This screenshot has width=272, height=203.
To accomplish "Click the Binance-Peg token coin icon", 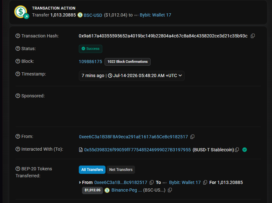I will [107, 190].
